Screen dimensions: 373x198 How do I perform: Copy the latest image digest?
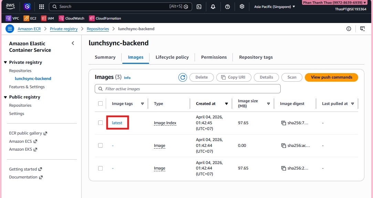coord(284,123)
